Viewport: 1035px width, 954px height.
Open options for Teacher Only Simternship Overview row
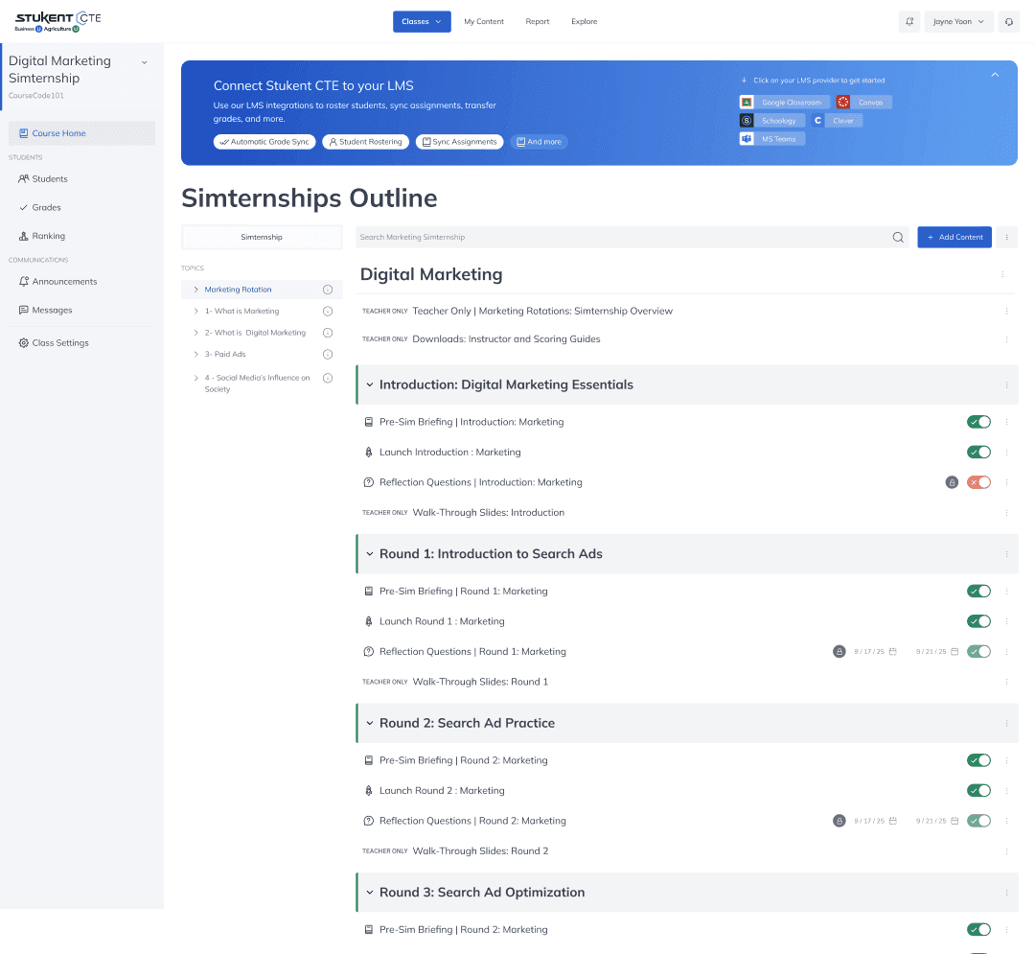click(x=1006, y=311)
